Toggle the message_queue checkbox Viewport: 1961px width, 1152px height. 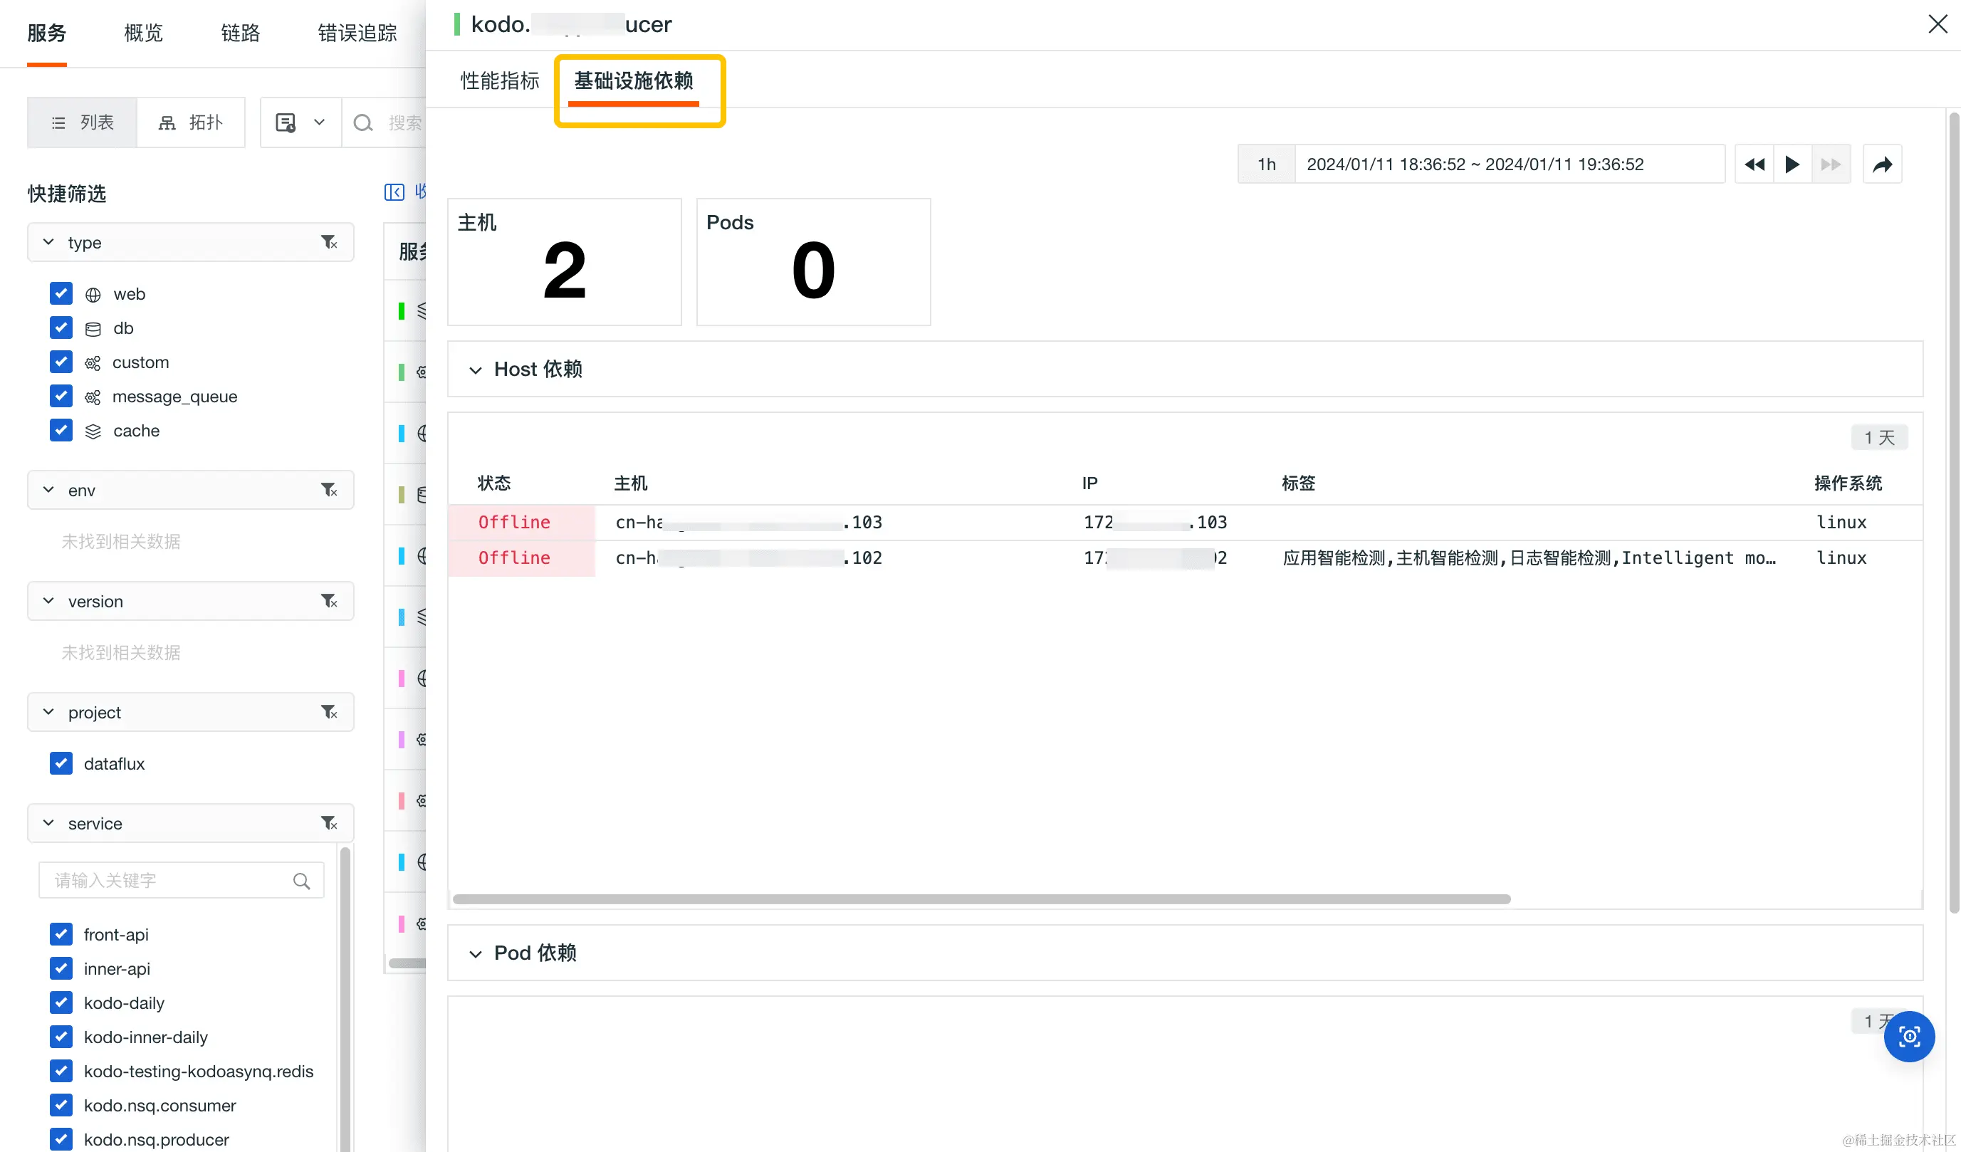[x=61, y=397]
